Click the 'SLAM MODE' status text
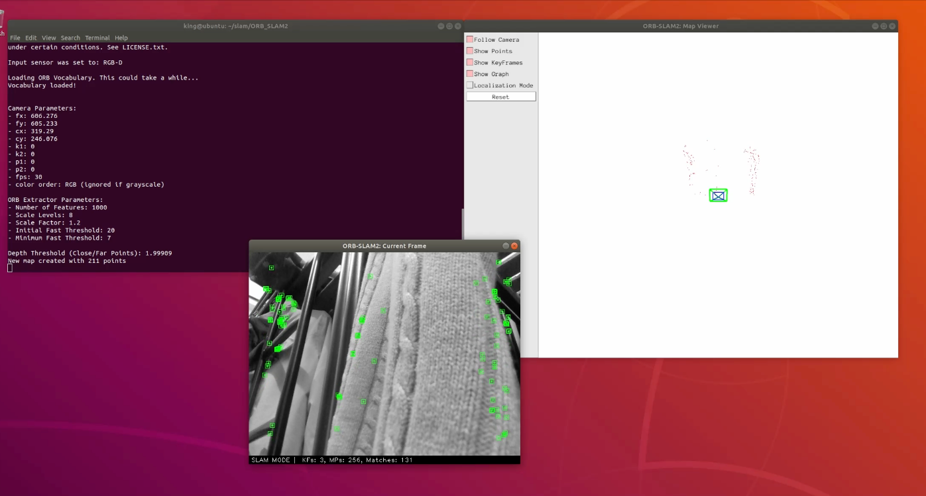Image resolution: width=926 pixels, height=496 pixels. [x=270, y=460]
